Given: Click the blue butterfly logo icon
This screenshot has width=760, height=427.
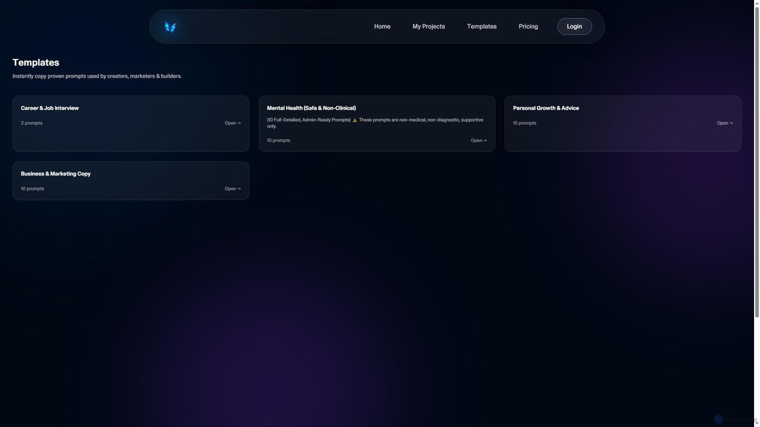Looking at the screenshot, I should (x=170, y=27).
